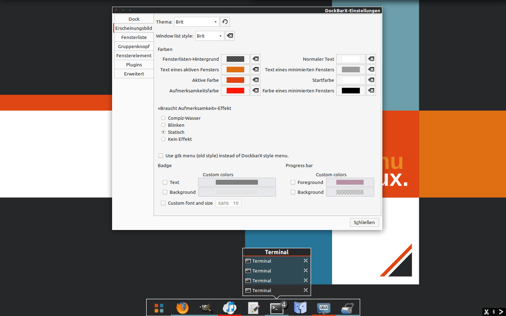Click the DockBarX-Einstellungen title bar text
506x316 pixels.
point(352,11)
